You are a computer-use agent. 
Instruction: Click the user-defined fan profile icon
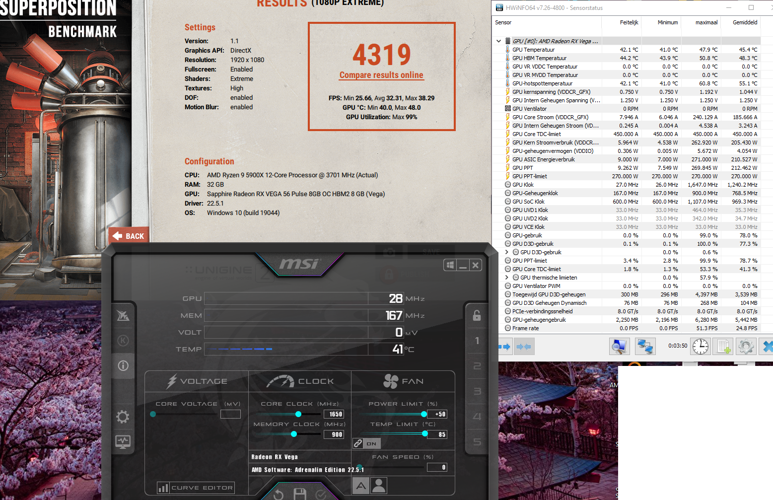379,486
